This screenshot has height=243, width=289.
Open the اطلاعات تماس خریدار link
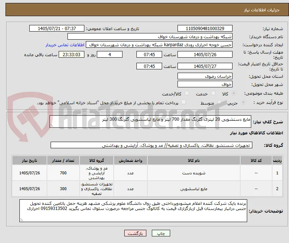(65, 45)
